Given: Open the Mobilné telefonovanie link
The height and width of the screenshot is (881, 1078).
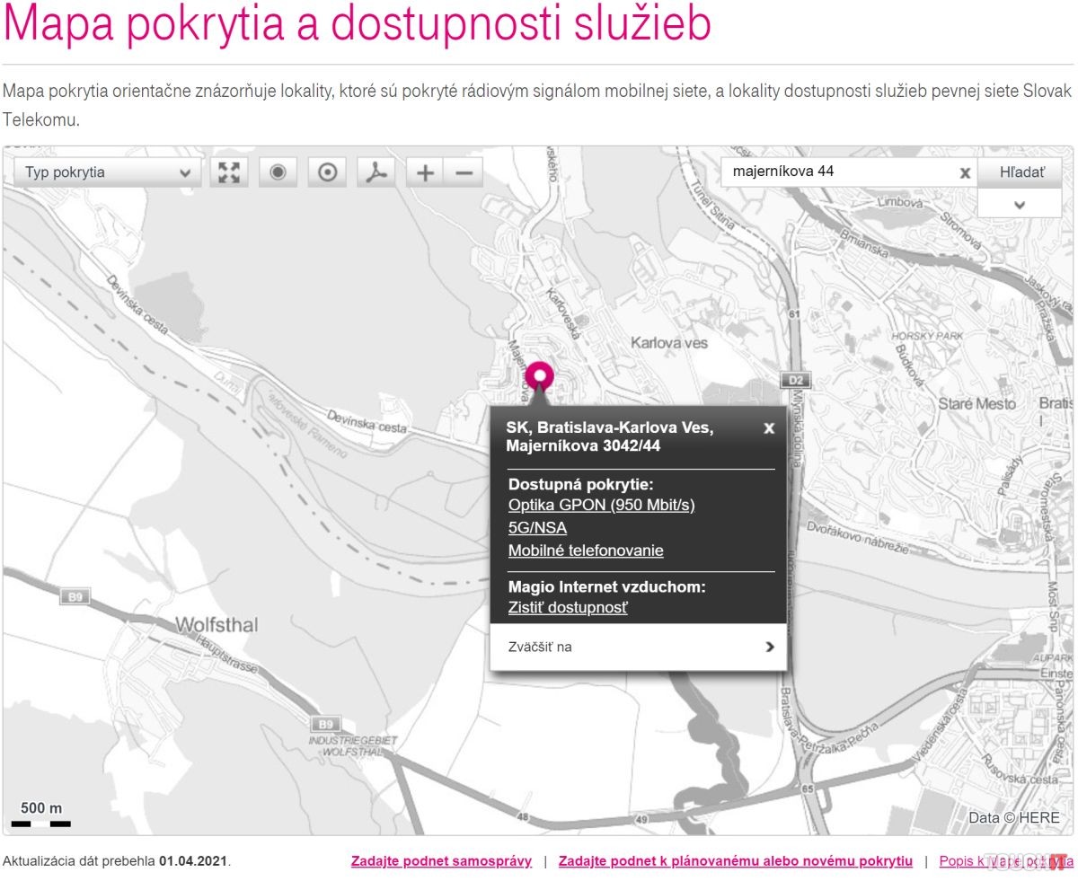Looking at the screenshot, I should (586, 551).
